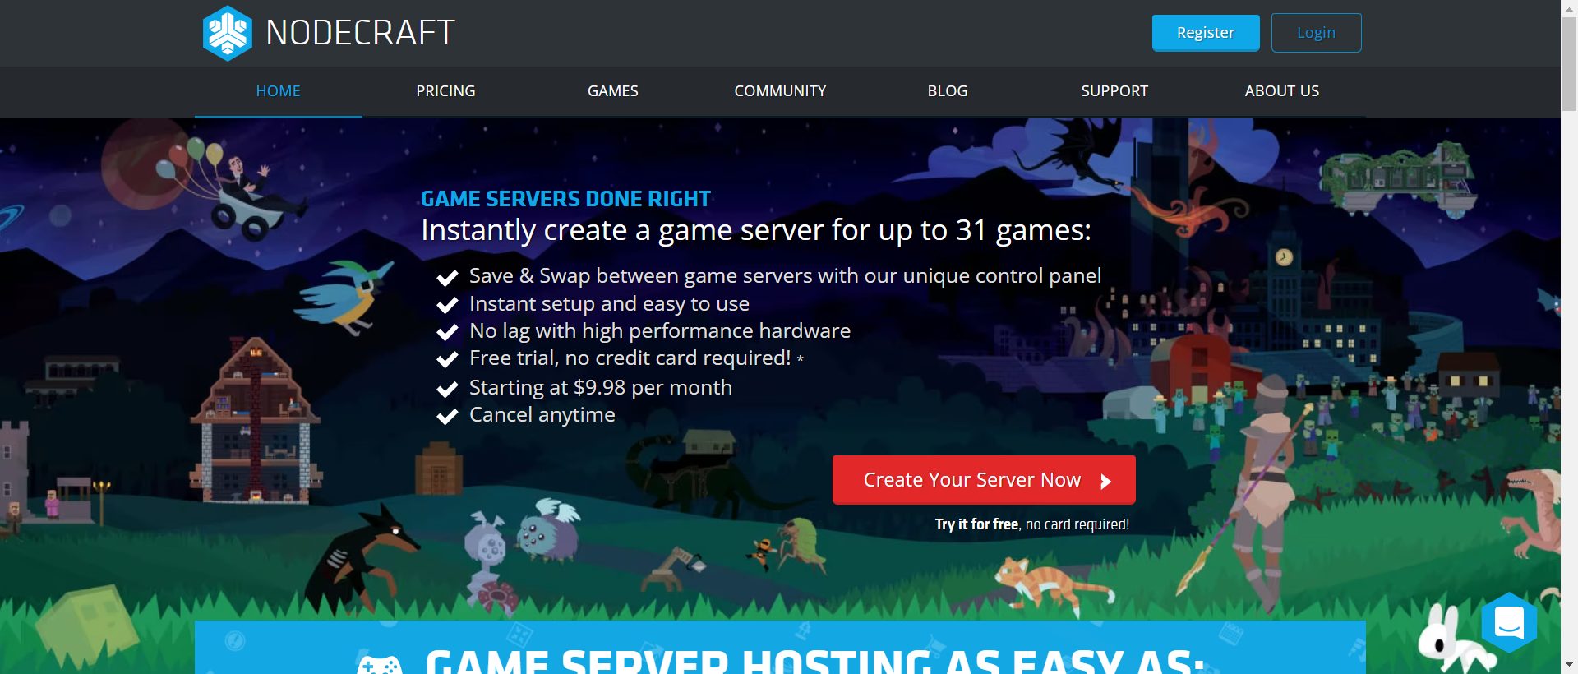1578x674 pixels.
Task: Click the 'GAME SERVER HOSTING AS EASY AS' banner heading
Action: pos(815,662)
